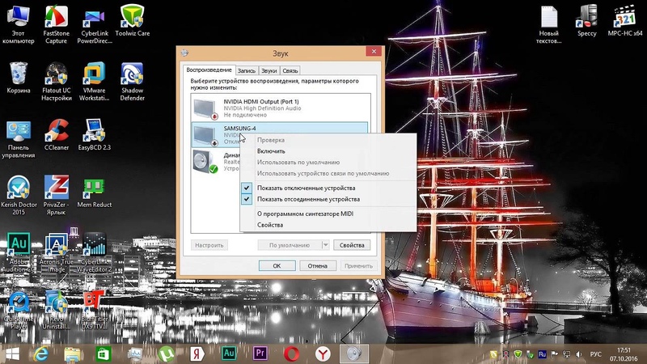Toggle Показать отключенные устройства option
The image size is (647, 364).
(328, 188)
